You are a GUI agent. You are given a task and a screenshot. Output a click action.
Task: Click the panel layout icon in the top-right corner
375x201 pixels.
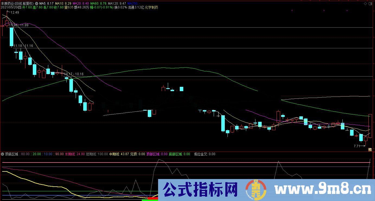[370, 4]
